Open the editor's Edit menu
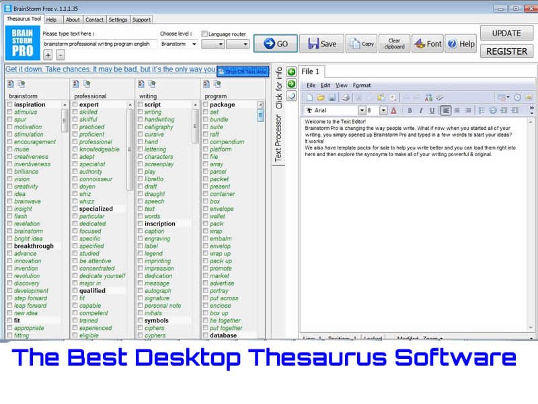The width and height of the screenshot is (538, 404). coord(325,85)
